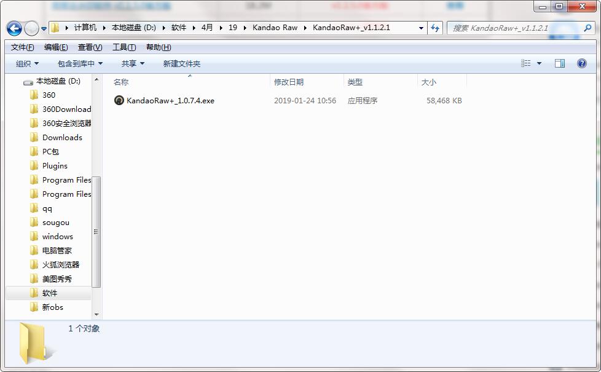Click navigation pane scroll up arrow
Image resolution: width=601 pixels, height=372 pixels.
click(96, 79)
